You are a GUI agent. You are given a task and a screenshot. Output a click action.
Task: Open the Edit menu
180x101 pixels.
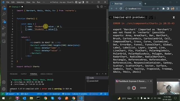[13, 2]
